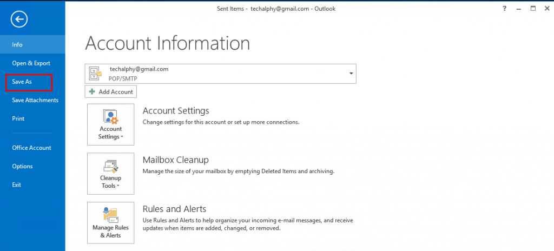Close the Outlook window
This screenshot has height=251, width=554.
pos(547,9)
